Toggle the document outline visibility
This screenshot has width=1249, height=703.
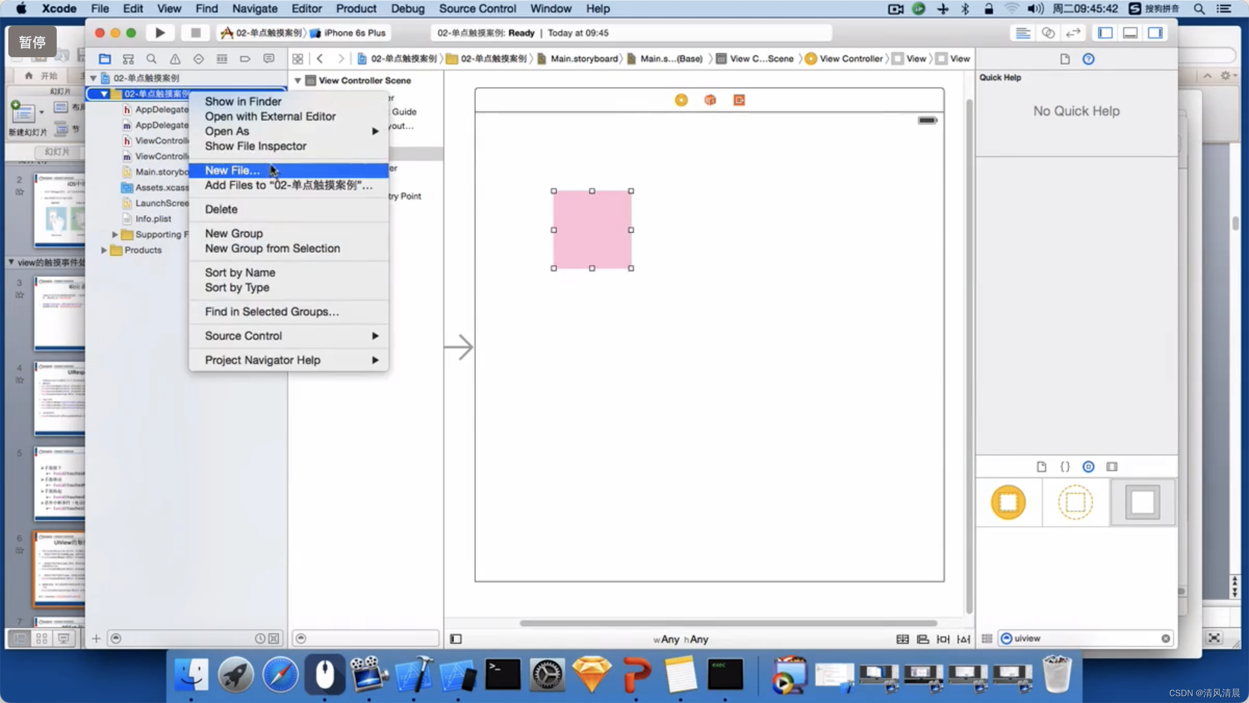[456, 639]
